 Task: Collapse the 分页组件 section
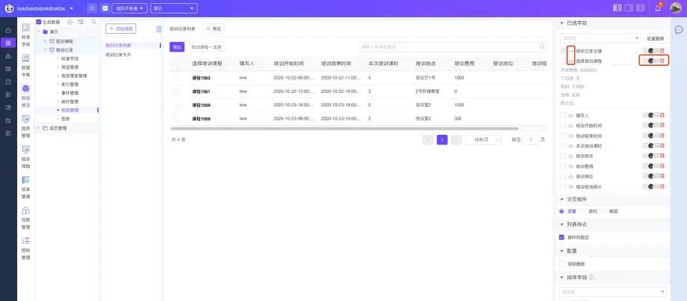562,199
